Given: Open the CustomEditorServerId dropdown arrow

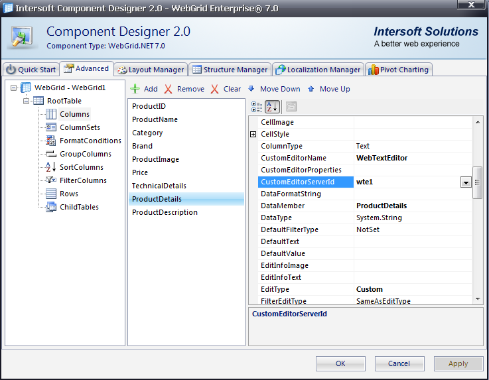Looking at the screenshot, I should coord(466,182).
